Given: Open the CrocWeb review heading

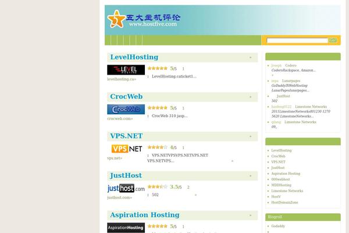Looking at the screenshot, I should tap(126, 97).
